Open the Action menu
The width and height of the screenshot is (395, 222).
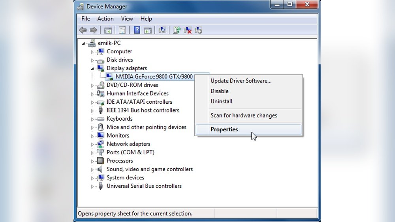click(105, 19)
